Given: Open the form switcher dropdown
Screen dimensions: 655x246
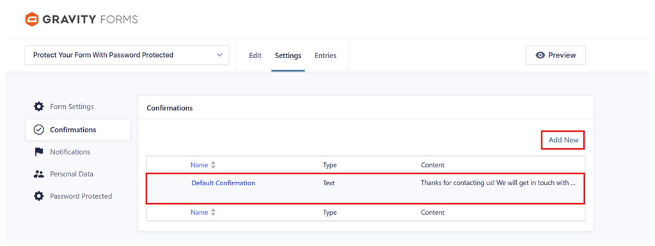Looking at the screenshot, I should [127, 55].
